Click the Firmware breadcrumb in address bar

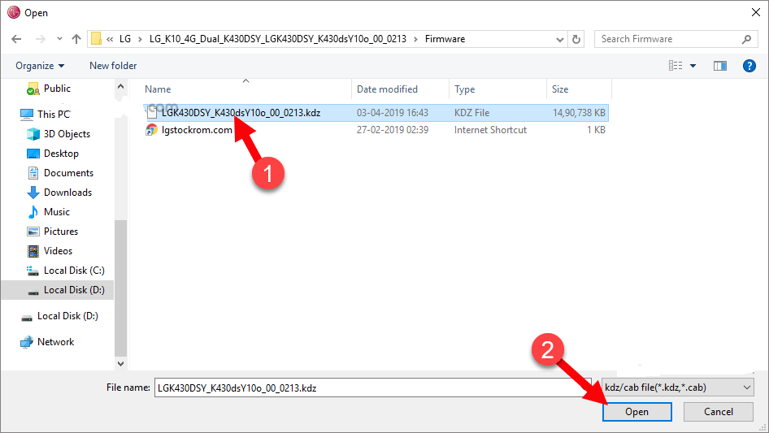[x=445, y=39]
